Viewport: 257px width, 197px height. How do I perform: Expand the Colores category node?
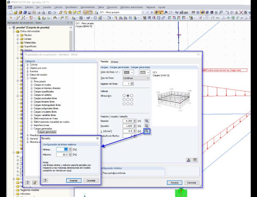[28, 65]
